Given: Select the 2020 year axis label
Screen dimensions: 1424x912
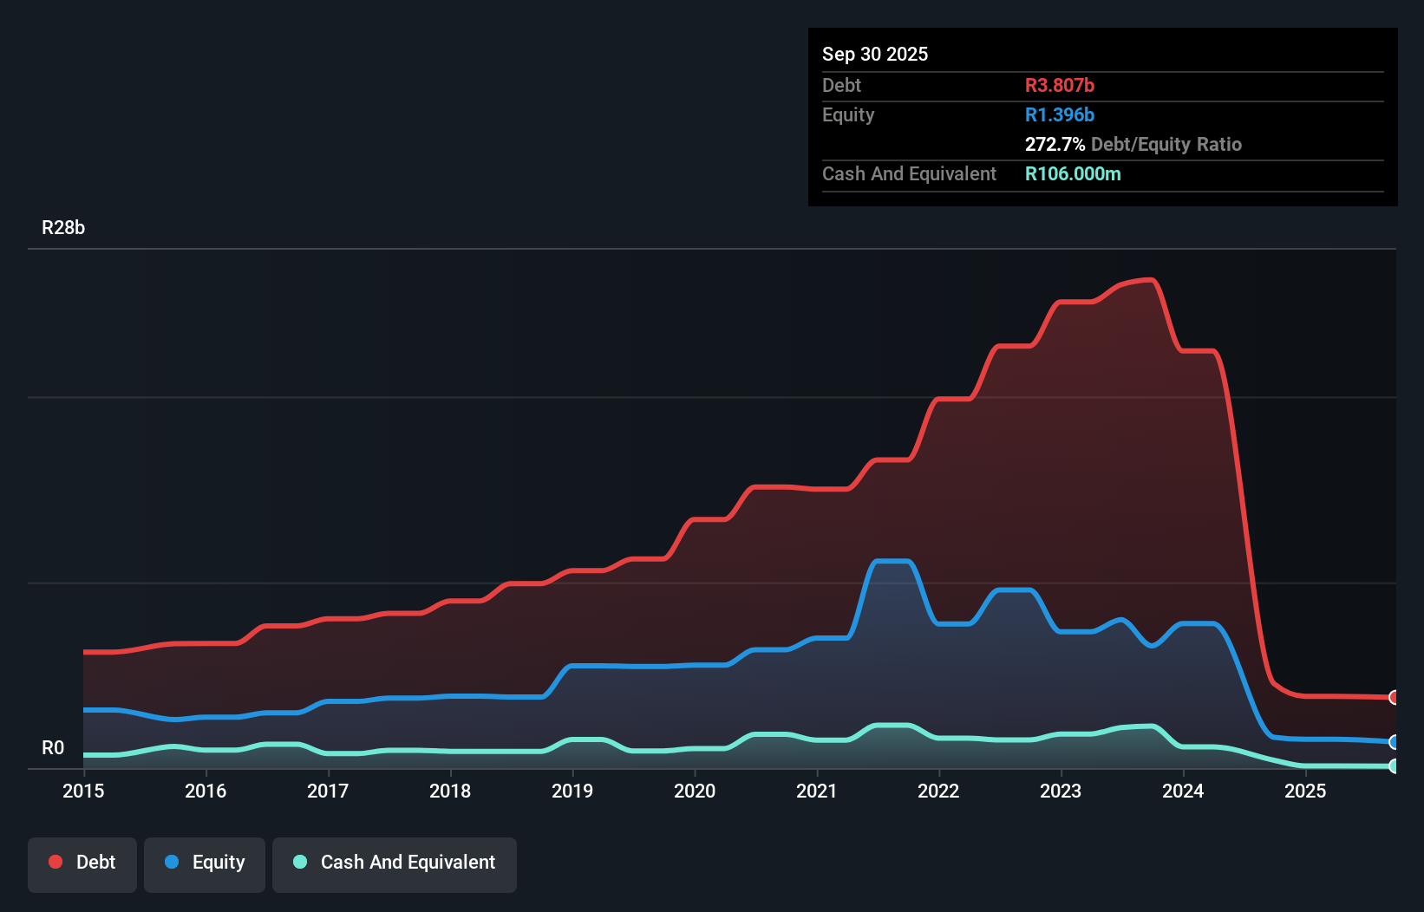Looking at the screenshot, I should 695,791.
